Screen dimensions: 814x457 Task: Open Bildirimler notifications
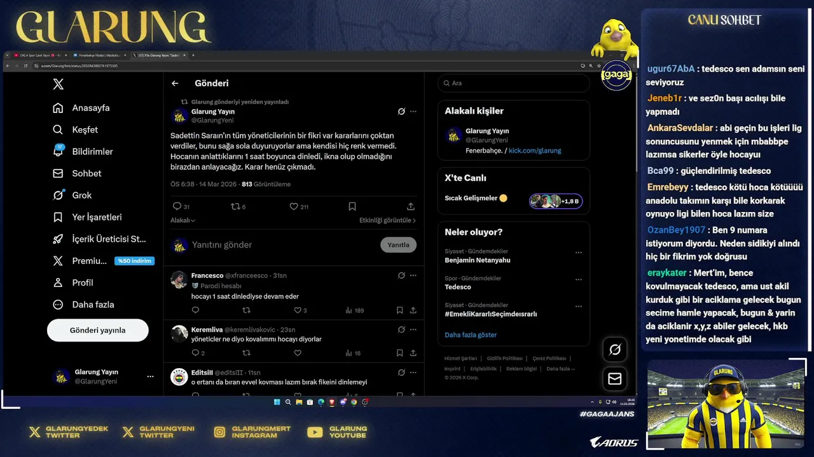[x=83, y=152]
